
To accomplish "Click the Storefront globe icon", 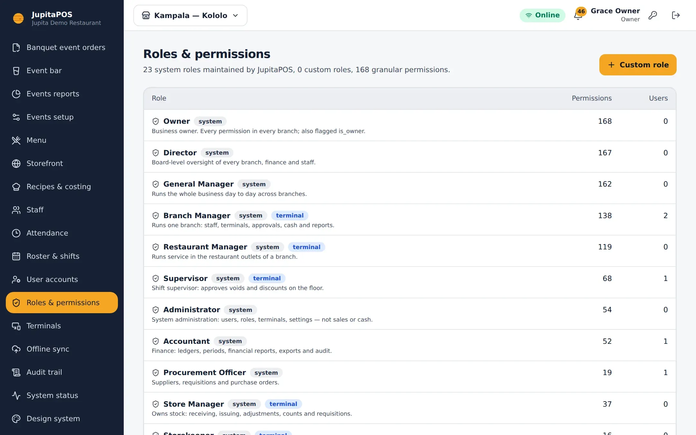I will coord(16,163).
